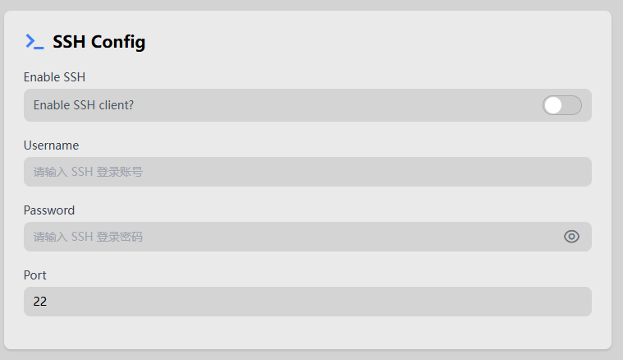Image resolution: width=623 pixels, height=360 pixels.
Task: Click the "Enable SSH" field label
Action: point(54,77)
